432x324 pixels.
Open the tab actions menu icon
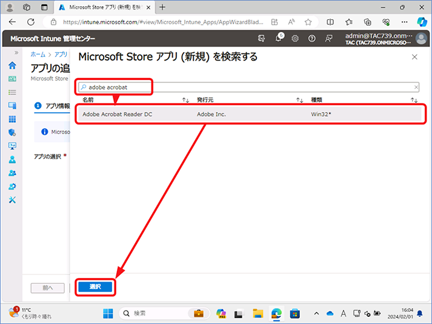[44, 7]
